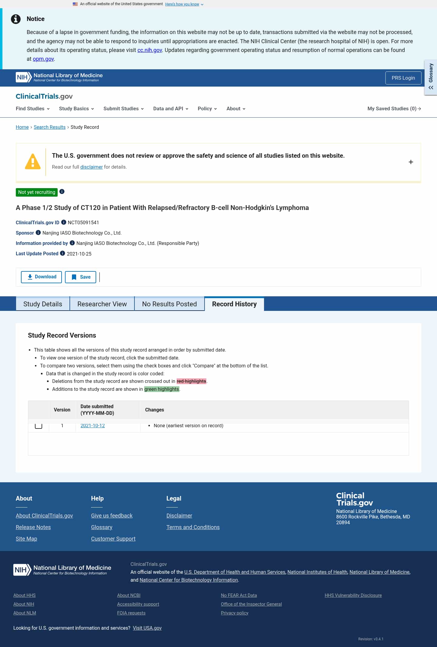Viewport: 437px width, 647px height.
Task: Click Give us feedback in the footer
Action: [112, 515]
